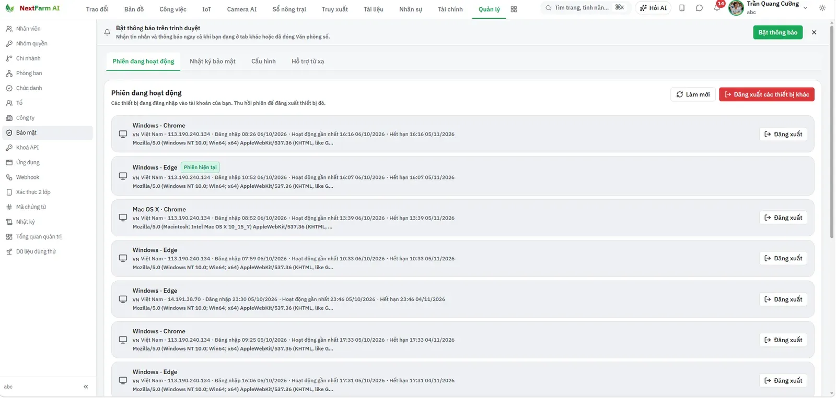Image resolution: width=836 pixels, height=398 pixels.
Task: Expand the Trần Quang Cường account dropdown
Action: pyautogui.click(x=805, y=8)
